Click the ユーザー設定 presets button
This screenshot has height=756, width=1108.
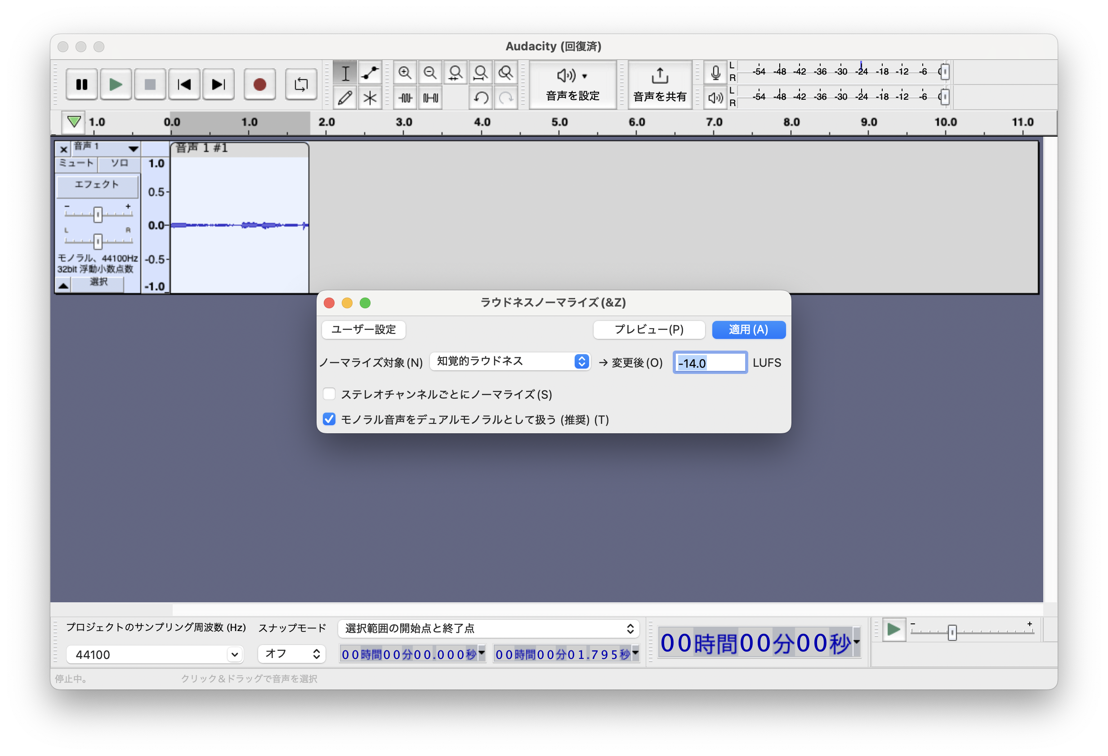364,330
